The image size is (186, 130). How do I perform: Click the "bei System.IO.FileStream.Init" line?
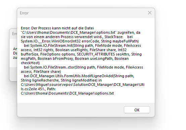click(x=82, y=45)
